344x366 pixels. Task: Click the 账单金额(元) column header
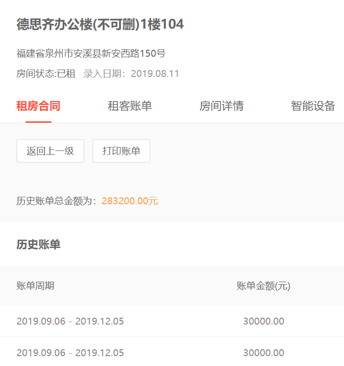264,286
